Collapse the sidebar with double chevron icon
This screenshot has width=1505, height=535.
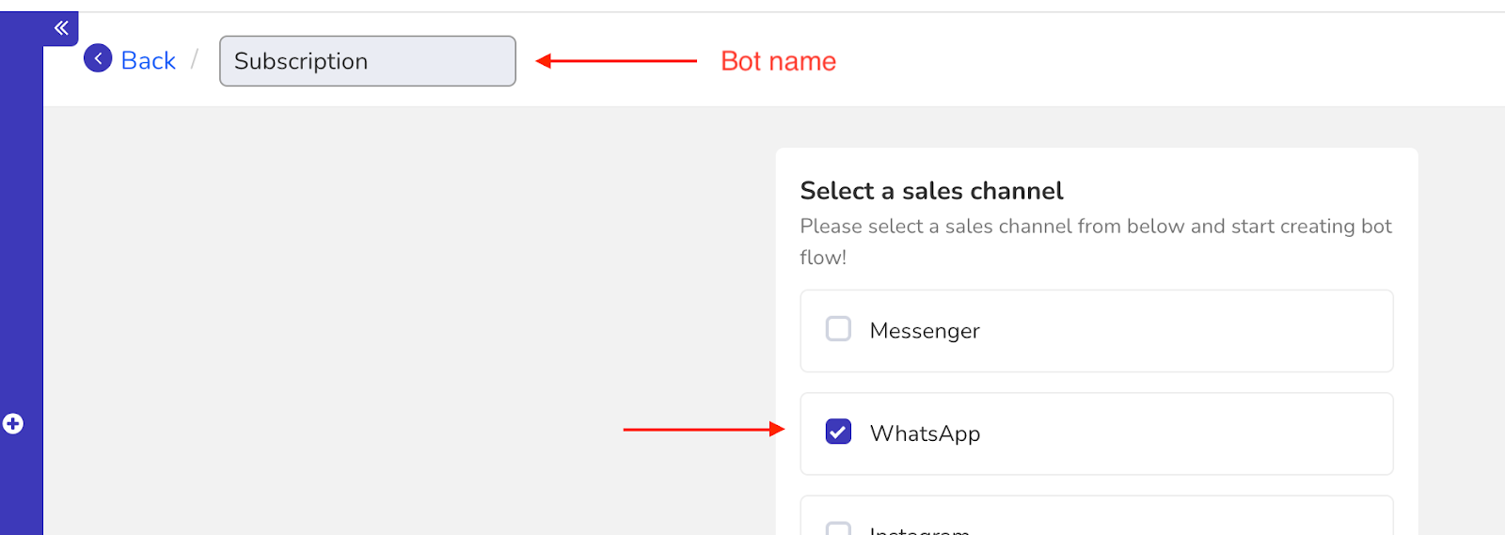click(x=61, y=28)
